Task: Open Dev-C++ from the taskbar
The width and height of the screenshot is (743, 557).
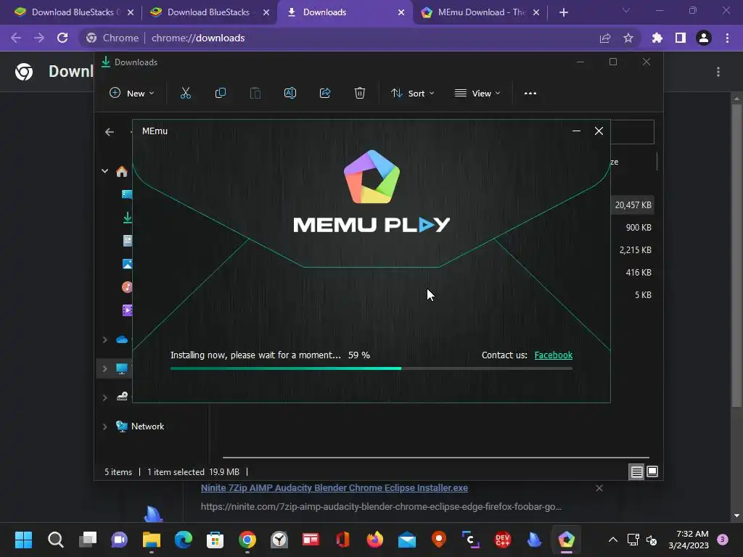Action: (503, 540)
